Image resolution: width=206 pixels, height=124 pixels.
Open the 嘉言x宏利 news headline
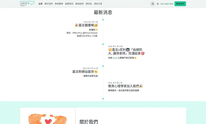(x=126, y=52)
